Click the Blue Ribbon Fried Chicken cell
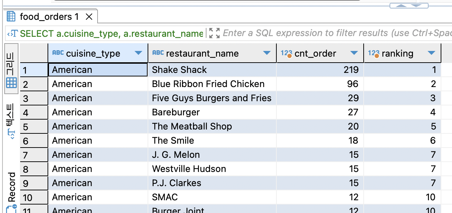The width and height of the screenshot is (452, 213). (212, 84)
